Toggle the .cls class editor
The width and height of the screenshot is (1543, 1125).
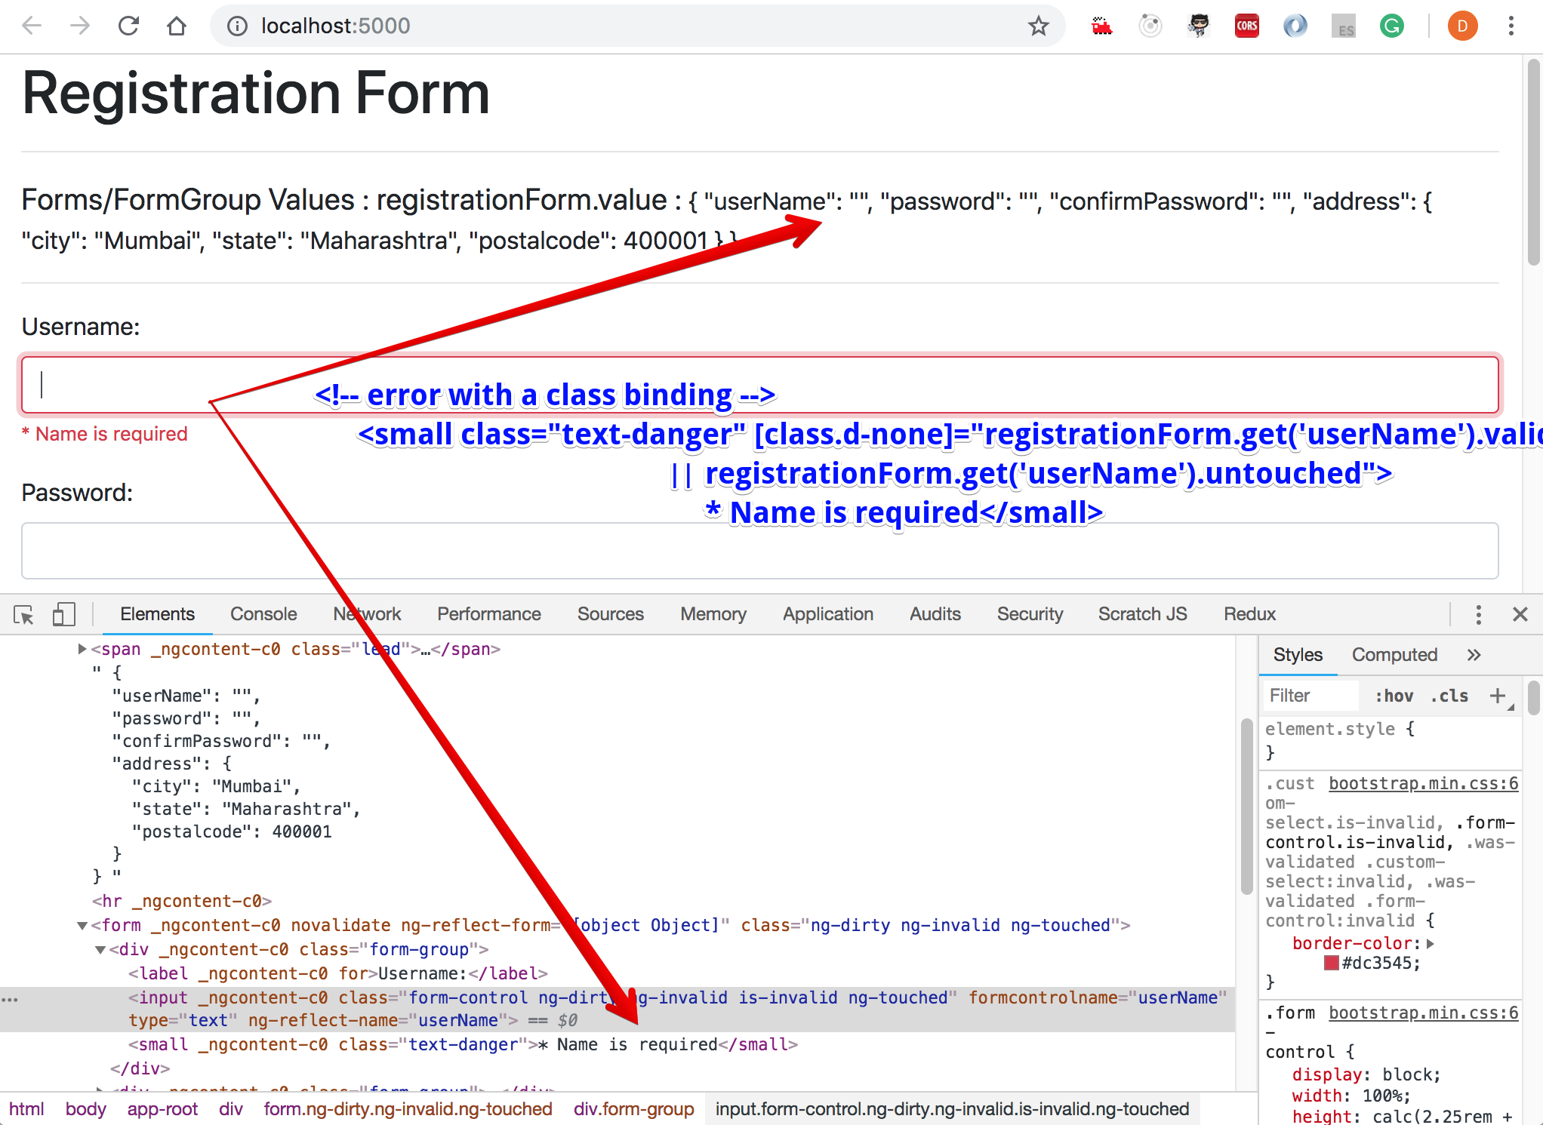[1449, 696]
